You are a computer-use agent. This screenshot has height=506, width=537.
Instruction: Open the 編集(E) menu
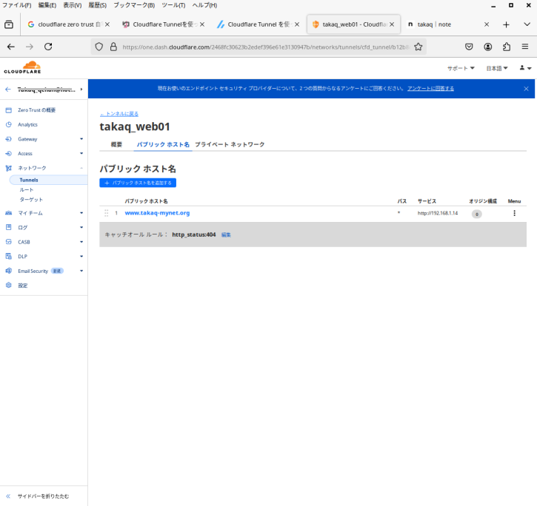pyautogui.click(x=47, y=5)
